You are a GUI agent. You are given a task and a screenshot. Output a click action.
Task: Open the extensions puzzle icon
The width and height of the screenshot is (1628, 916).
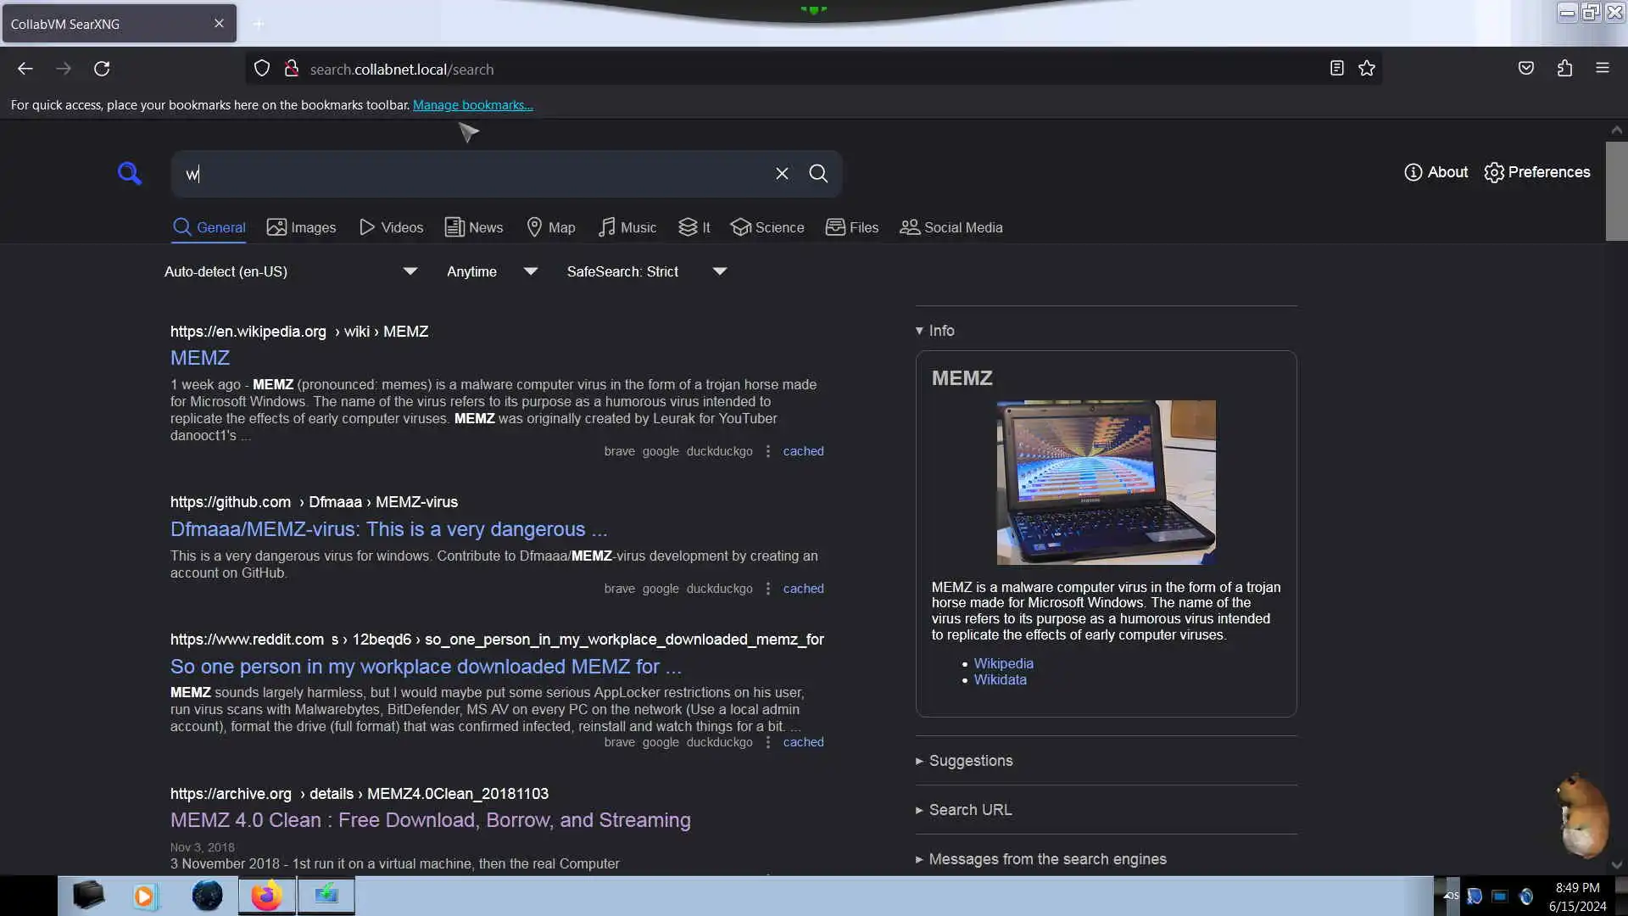tap(1564, 69)
